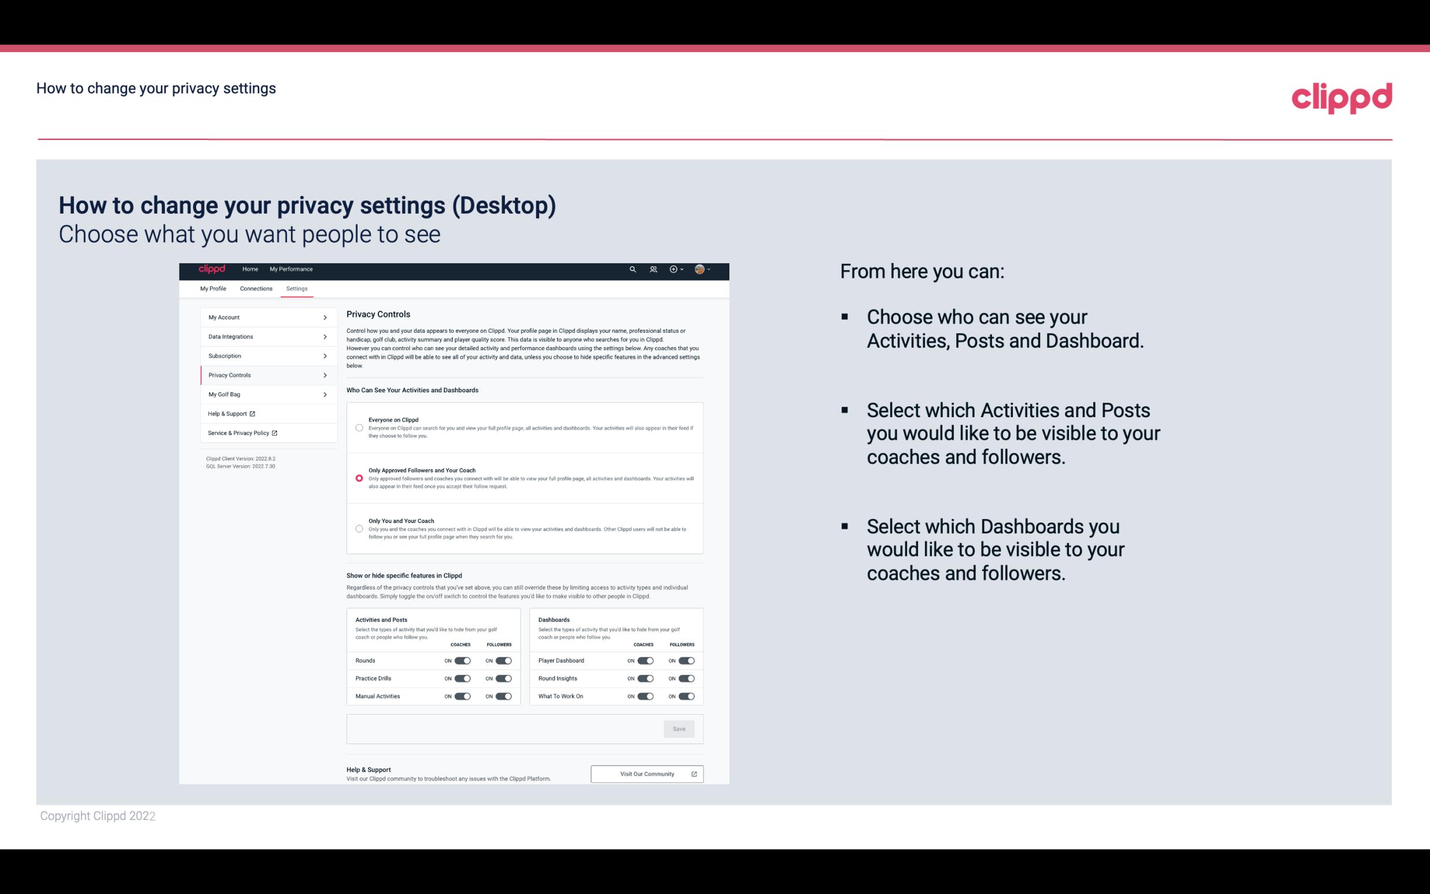Viewport: 1430px width, 894px height.
Task: Click the Clippd logo in the top right
Action: 1340,98
